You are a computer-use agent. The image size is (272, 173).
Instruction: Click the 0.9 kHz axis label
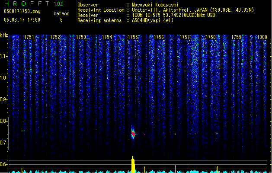pyautogui.click(x=3, y=99)
